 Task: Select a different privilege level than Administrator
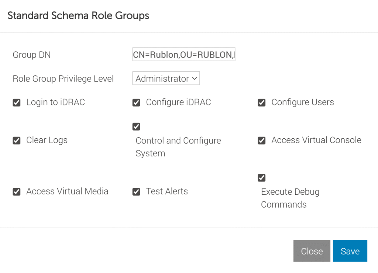(x=166, y=78)
